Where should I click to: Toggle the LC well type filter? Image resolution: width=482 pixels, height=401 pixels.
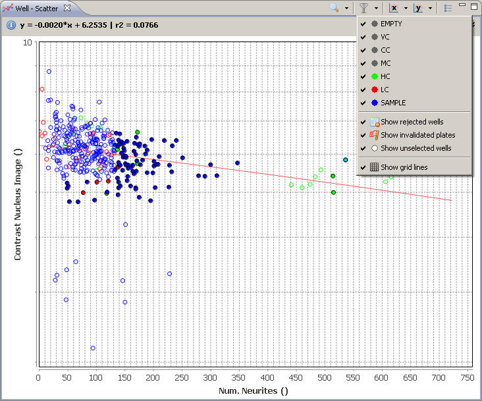(414, 90)
